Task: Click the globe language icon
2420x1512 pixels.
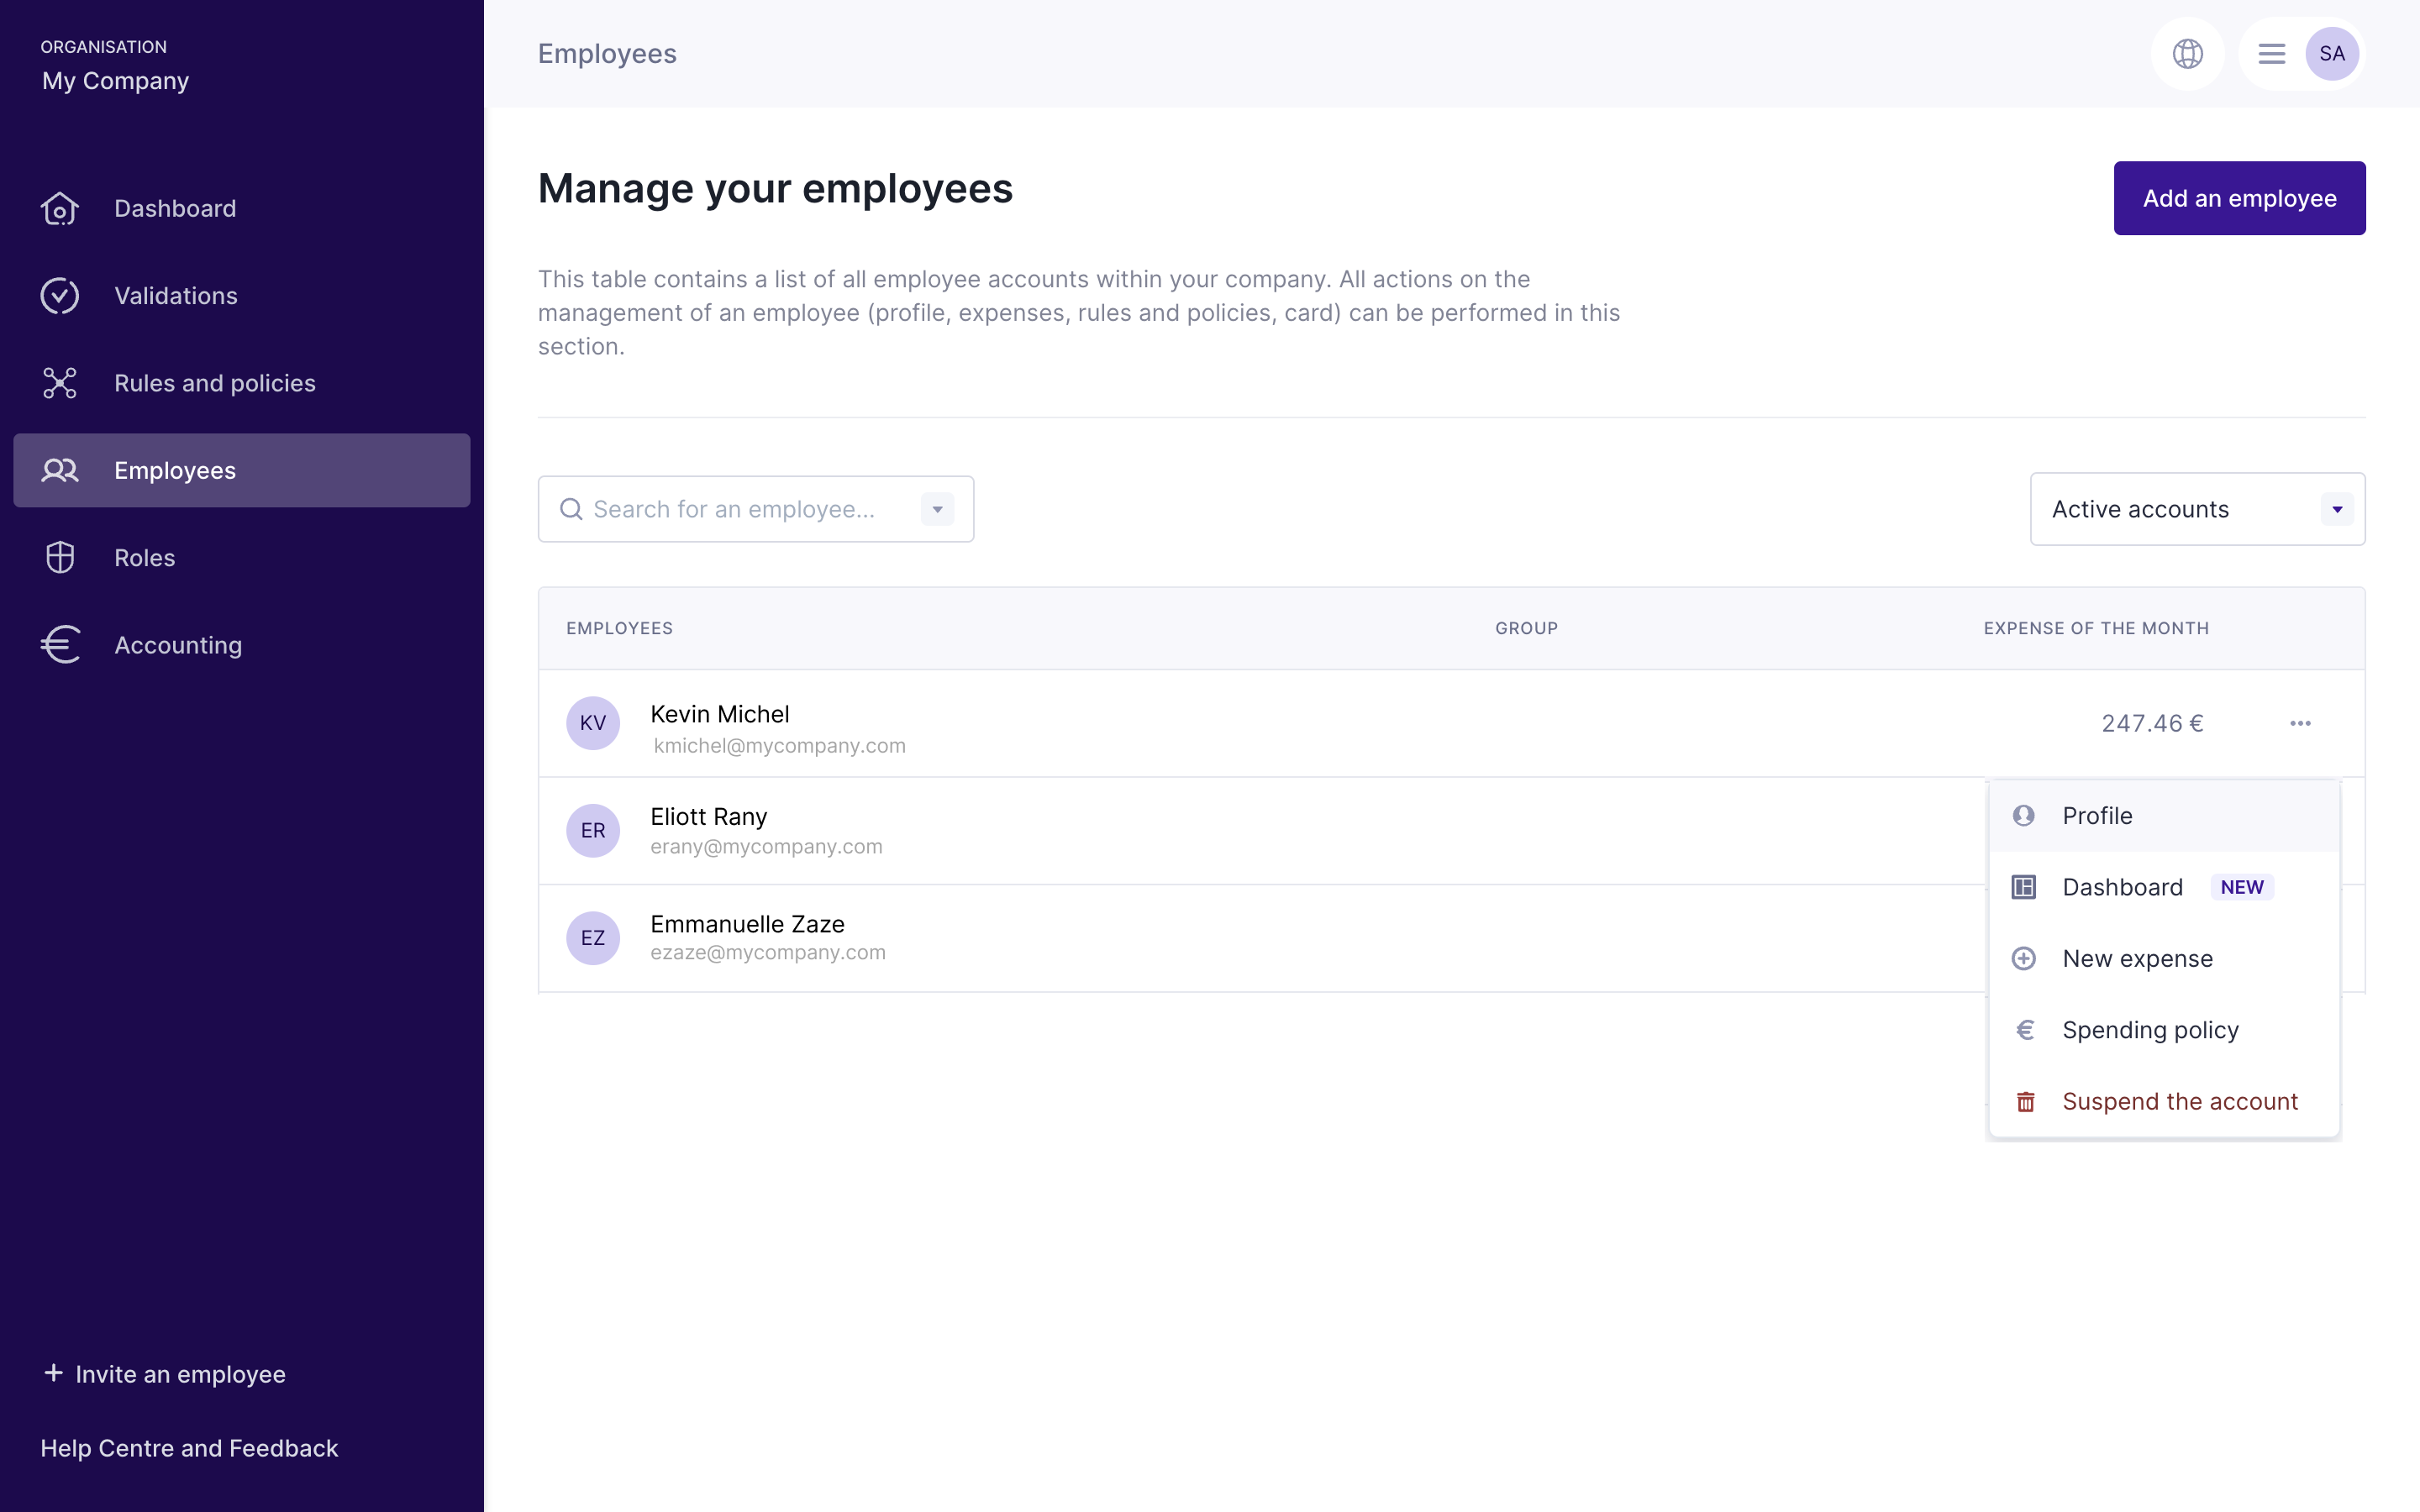Action: (2187, 54)
